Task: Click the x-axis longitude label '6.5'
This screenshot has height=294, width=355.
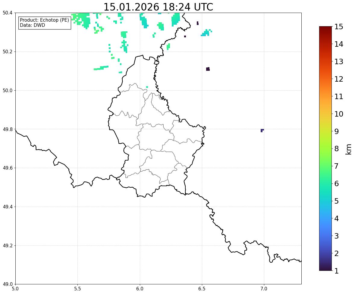Action: click(x=202, y=289)
